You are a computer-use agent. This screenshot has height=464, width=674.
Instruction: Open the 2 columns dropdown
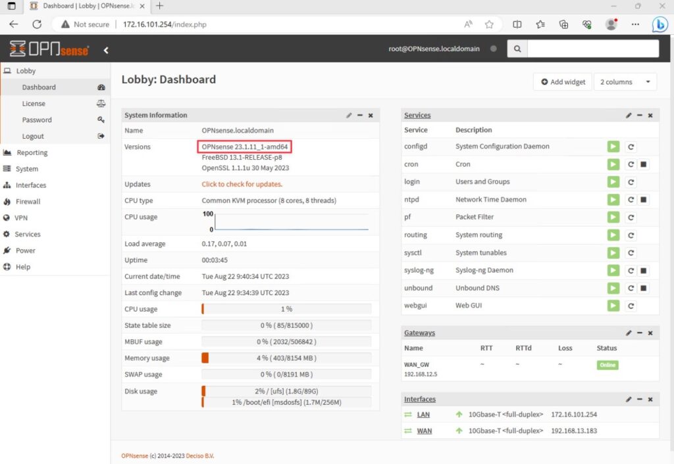625,82
